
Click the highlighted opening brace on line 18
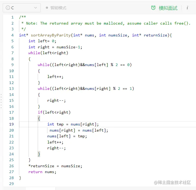tap(39, 118)
